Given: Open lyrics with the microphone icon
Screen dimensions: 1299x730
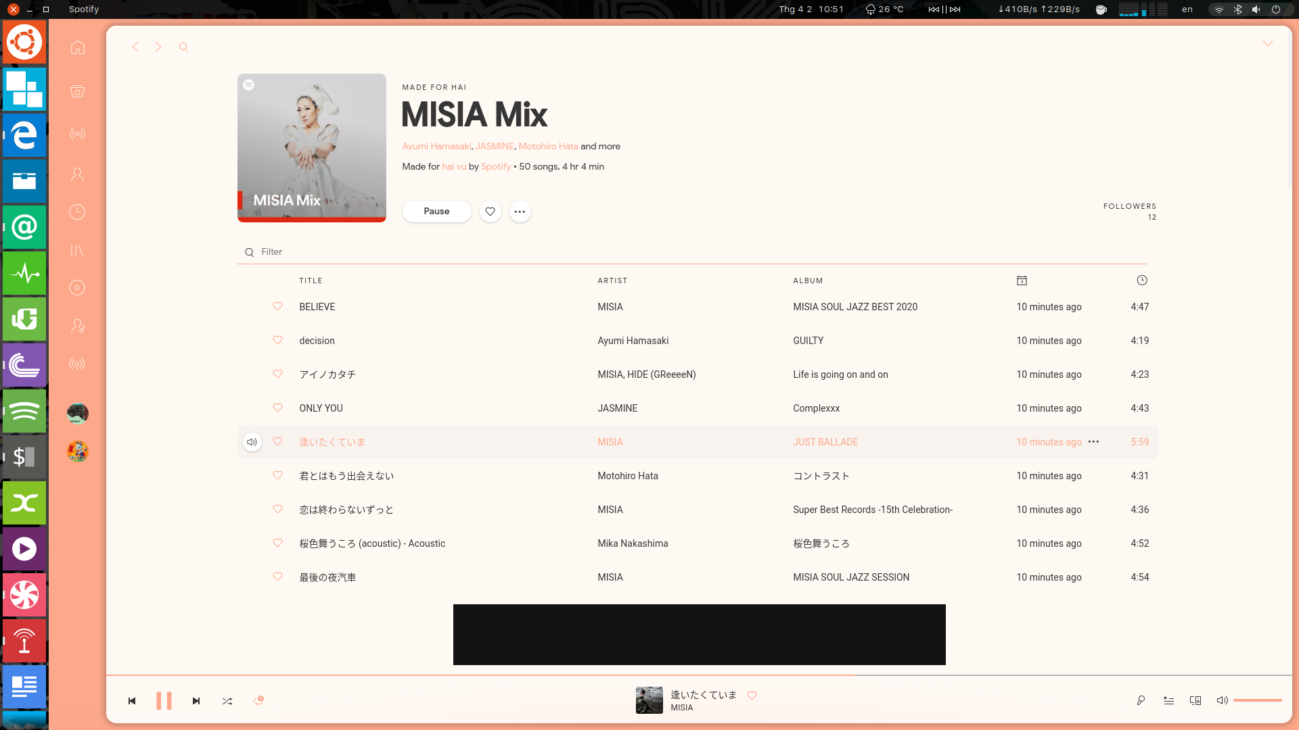Looking at the screenshot, I should (1141, 701).
